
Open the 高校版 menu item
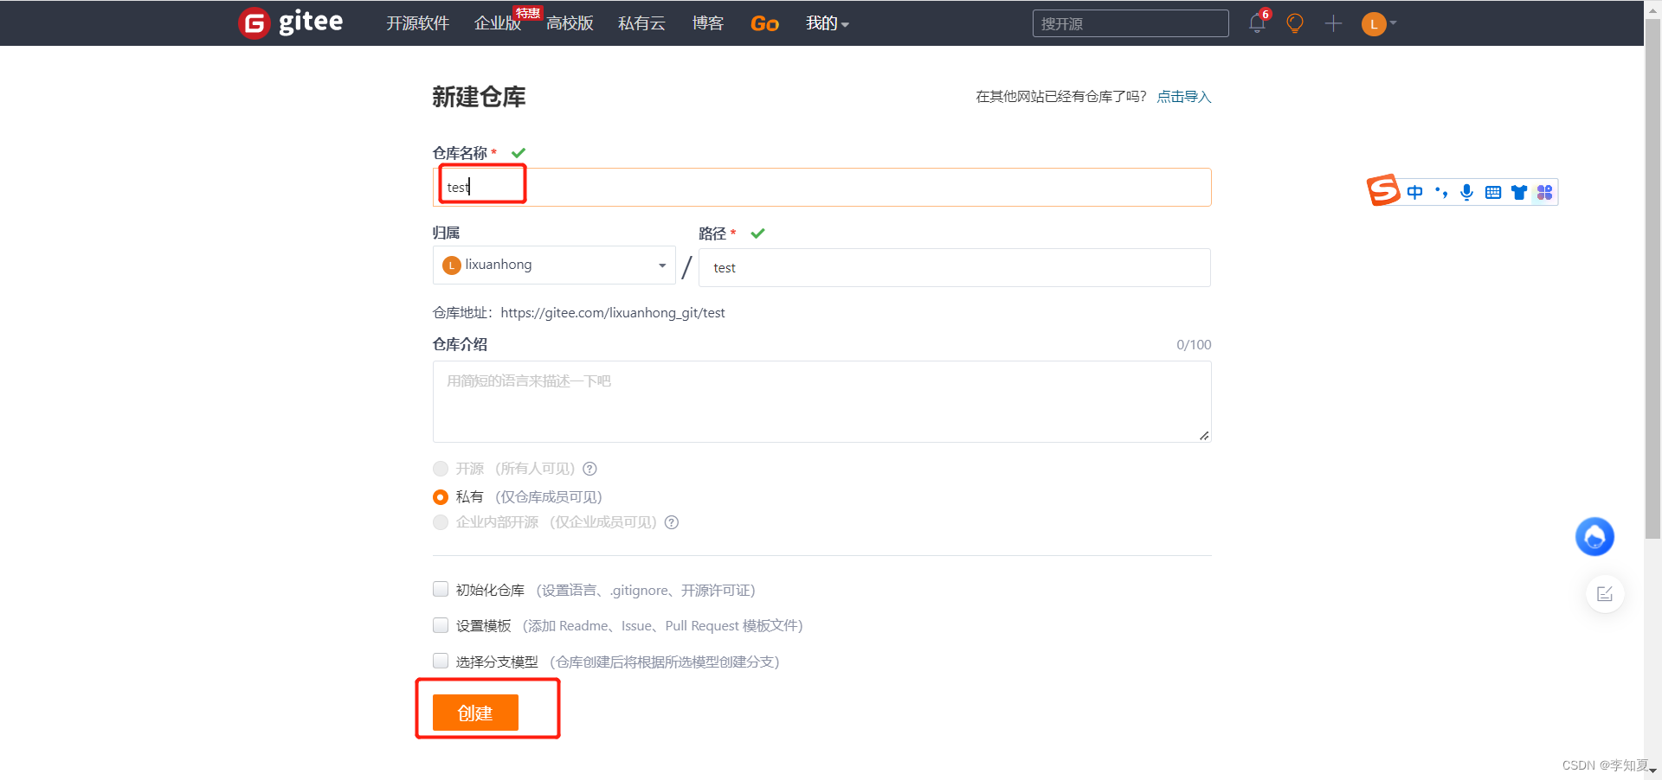point(570,23)
